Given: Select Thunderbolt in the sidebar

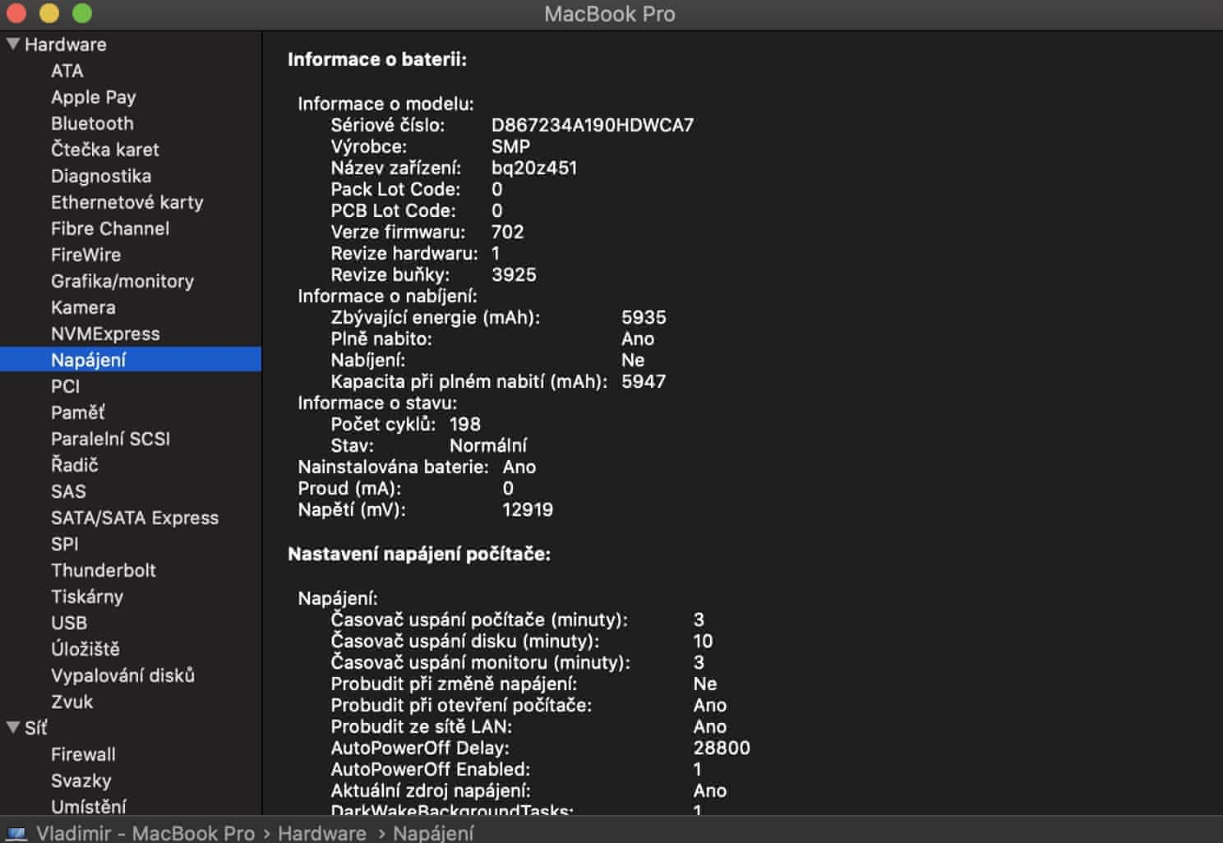Looking at the screenshot, I should 103,570.
